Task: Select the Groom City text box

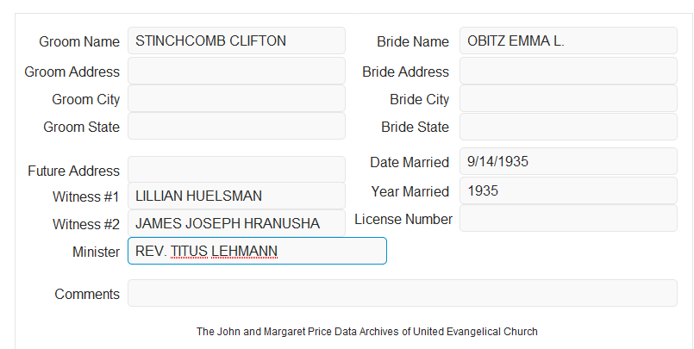Action: point(236,98)
